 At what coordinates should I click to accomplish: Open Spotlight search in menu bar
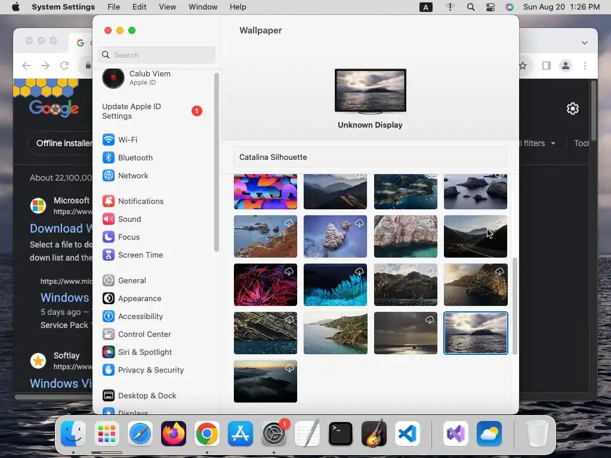pos(471,7)
